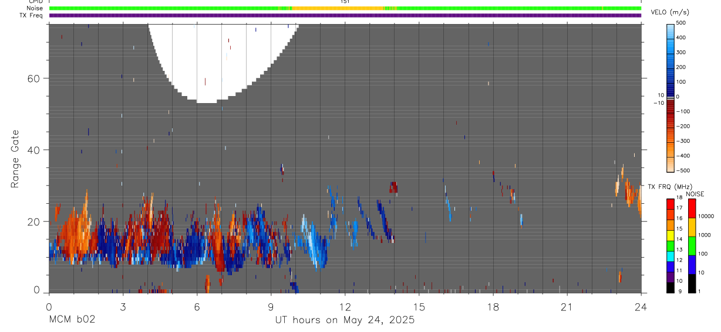Select the green swatch in NOISE legend
The height and width of the screenshot is (332, 721).
coord(692,246)
